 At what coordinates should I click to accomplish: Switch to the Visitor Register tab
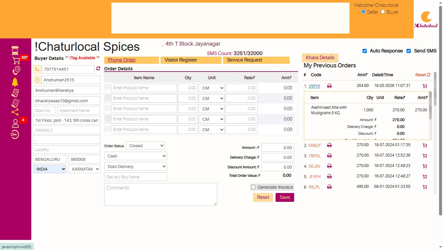(191, 60)
